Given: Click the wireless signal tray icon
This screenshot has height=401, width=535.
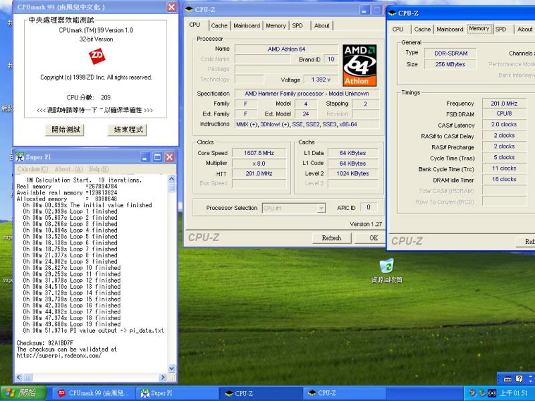Looking at the screenshot, I should point(492,393).
